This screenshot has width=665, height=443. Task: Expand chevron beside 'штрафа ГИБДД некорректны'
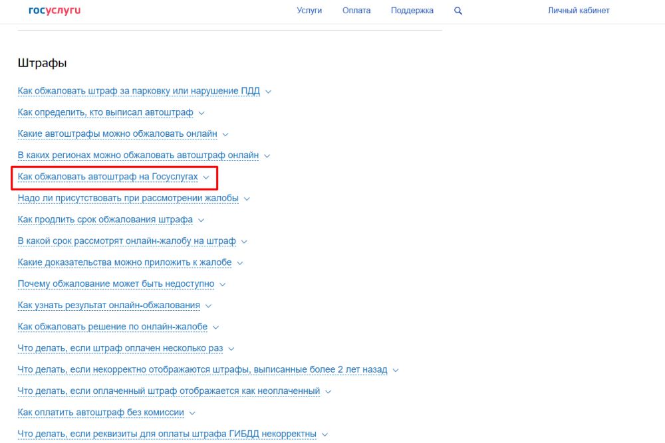tap(325, 434)
